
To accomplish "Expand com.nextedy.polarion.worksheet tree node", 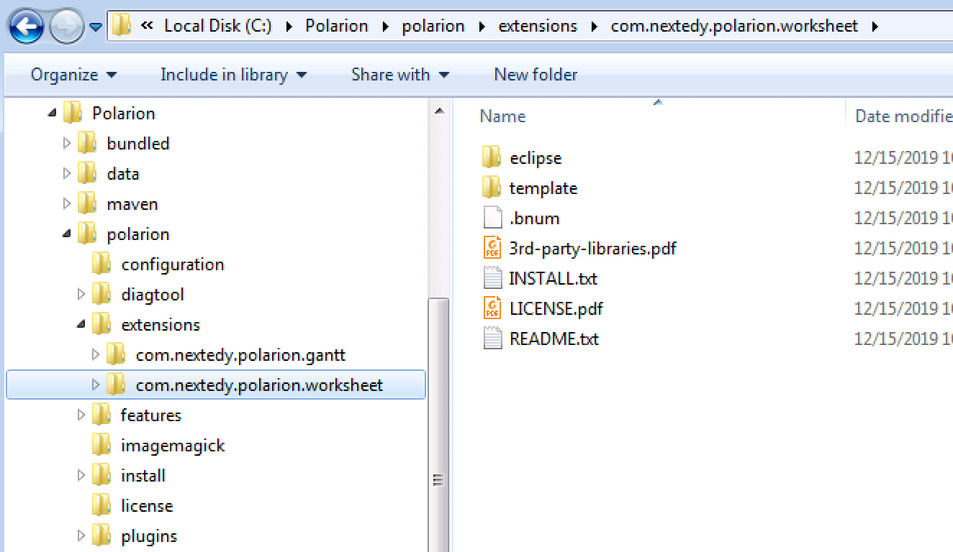I will click(x=95, y=385).
